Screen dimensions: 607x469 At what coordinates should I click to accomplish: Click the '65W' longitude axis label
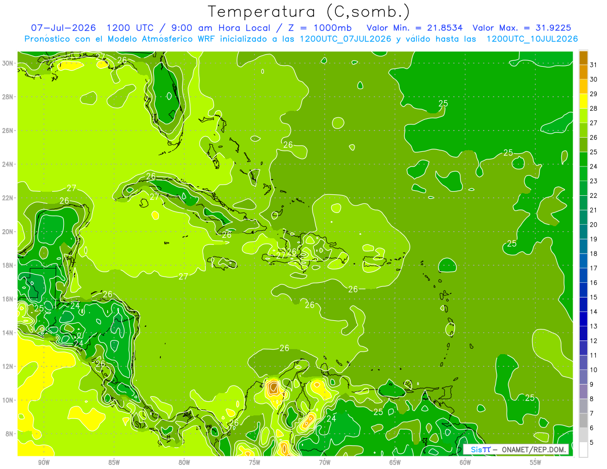click(x=395, y=462)
